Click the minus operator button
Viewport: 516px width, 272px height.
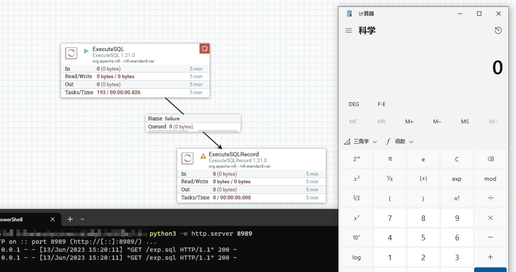click(x=490, y=237)
